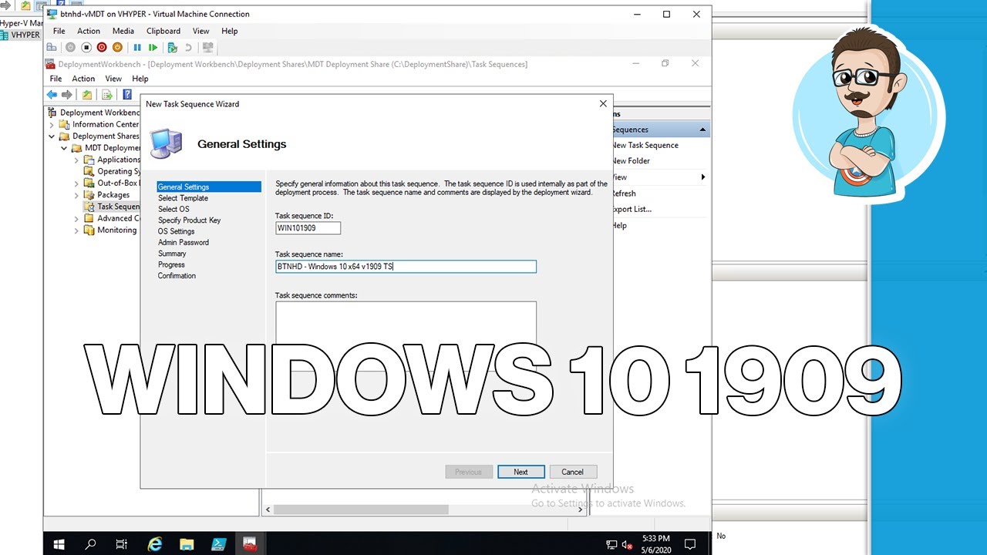Click New Task Sequence action link
The height and width of the screenshot is (555, 987).
646,145
